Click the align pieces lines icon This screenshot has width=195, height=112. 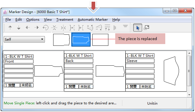pos(125,26)
